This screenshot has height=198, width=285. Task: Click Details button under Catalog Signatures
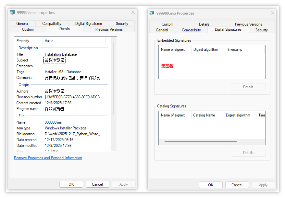(248, 153)
